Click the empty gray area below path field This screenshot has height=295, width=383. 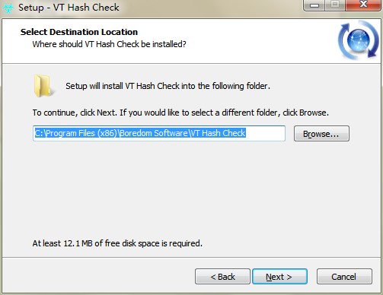(x=190, y=190)
